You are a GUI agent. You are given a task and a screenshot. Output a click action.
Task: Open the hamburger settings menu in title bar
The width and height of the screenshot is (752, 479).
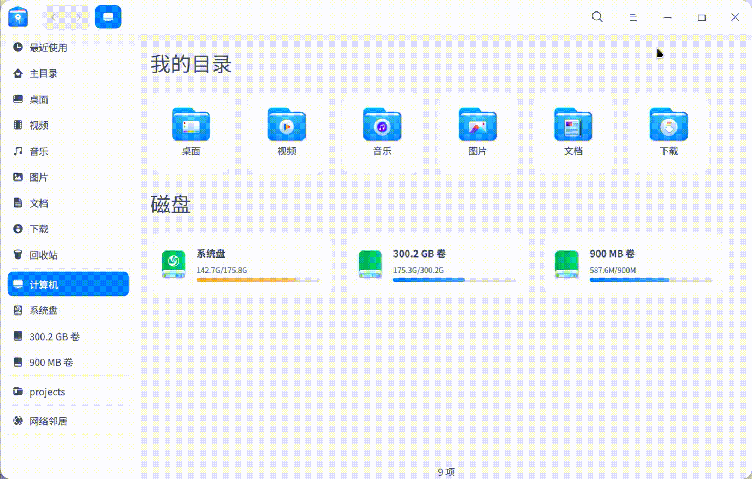(x=633, y=17)
